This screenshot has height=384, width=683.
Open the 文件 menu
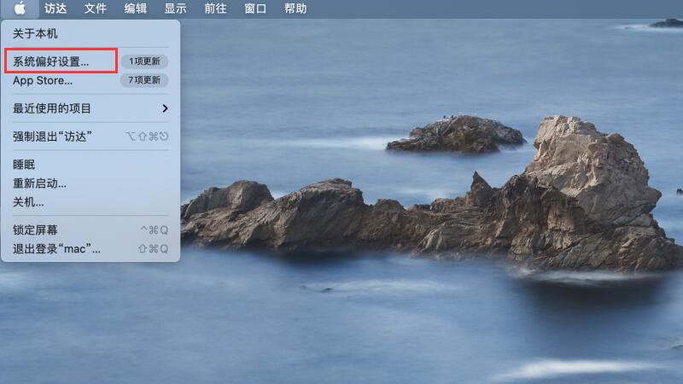(96, 9)
